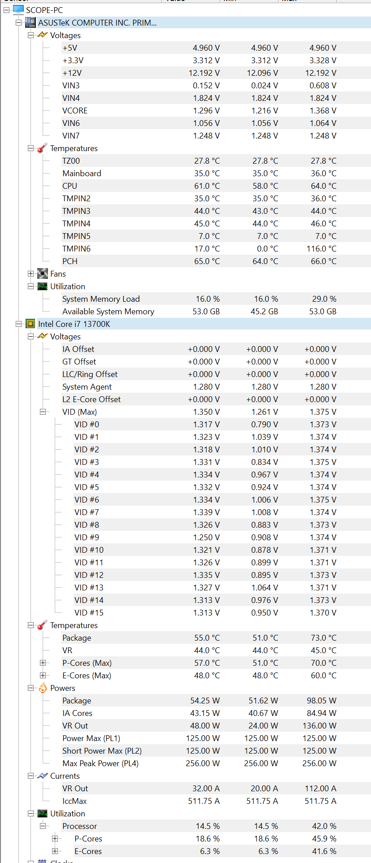Click the mainboard Temperatures thermometer icon
Image resolution: width=371 pixels, height=863 pixels.
pos(43,148)
